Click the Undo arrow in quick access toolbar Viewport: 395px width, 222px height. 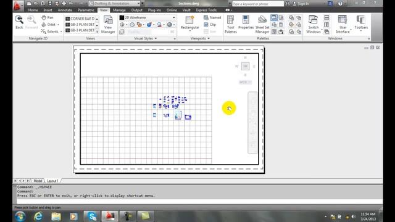[x=71, y=4]
